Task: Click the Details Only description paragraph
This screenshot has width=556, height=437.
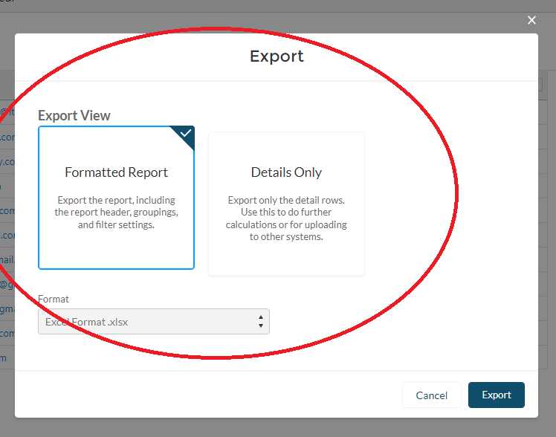Action: click(286, 218)
